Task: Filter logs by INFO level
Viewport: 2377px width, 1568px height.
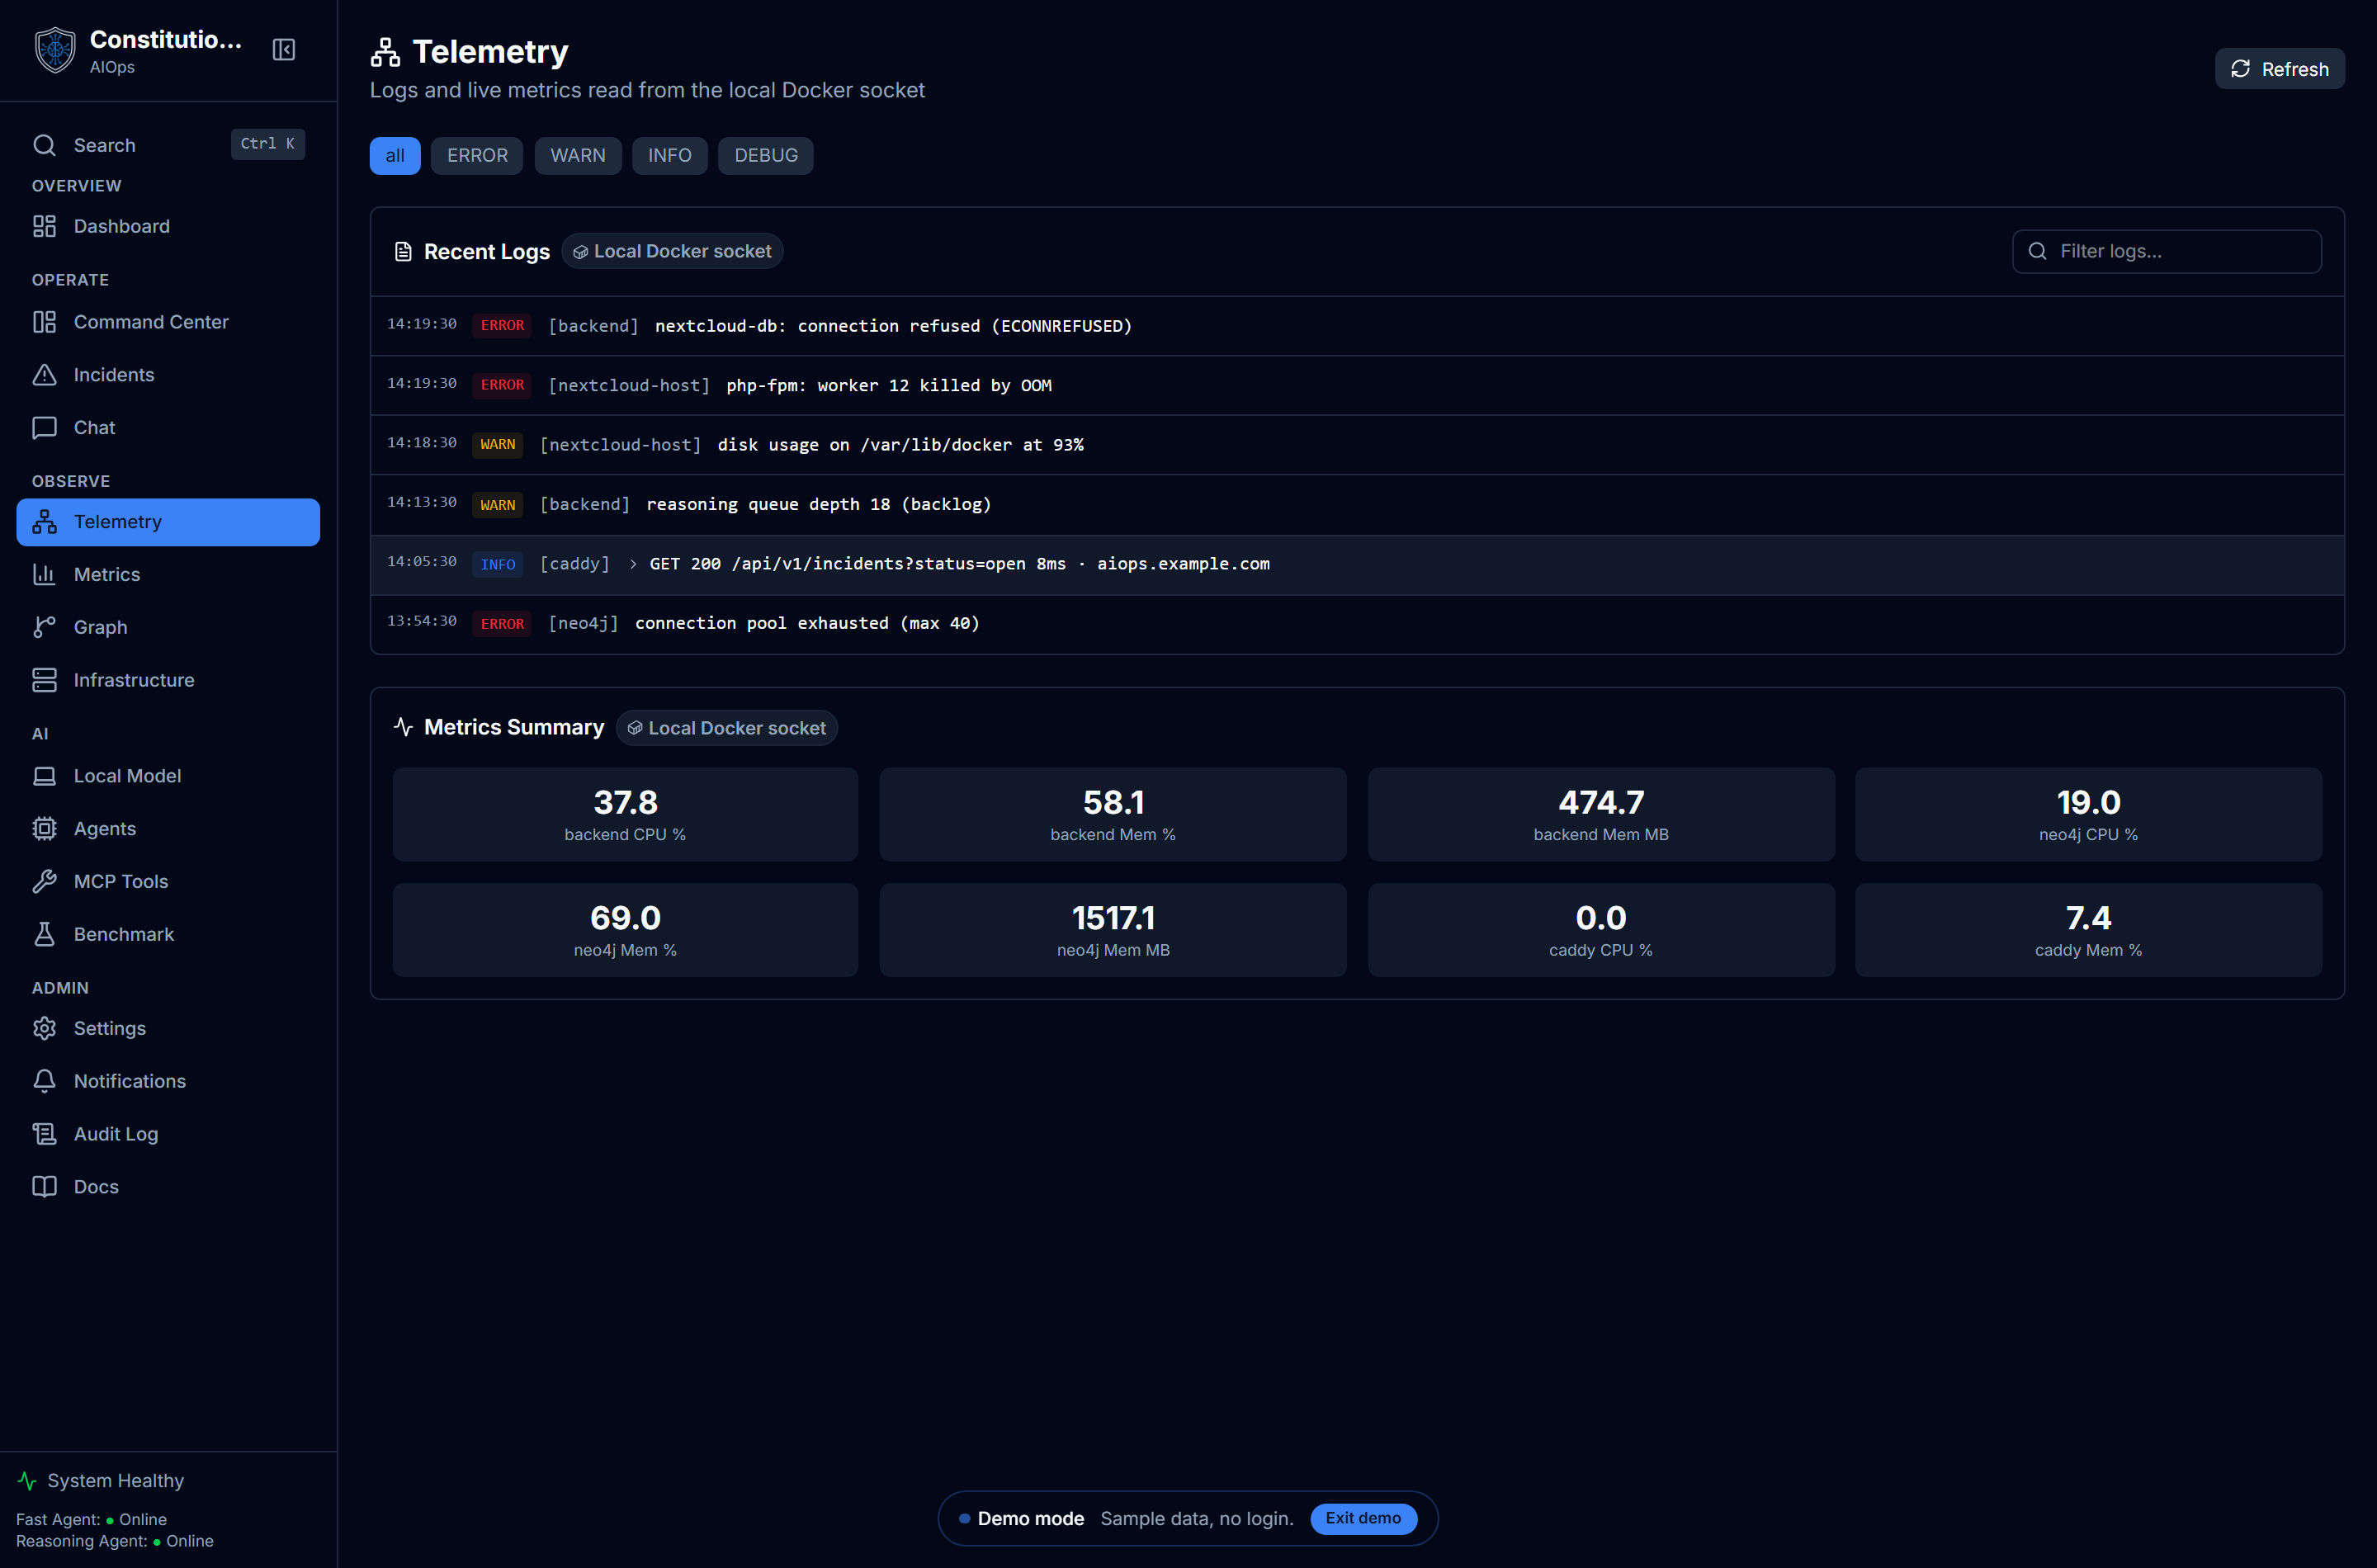Action: 670,156
